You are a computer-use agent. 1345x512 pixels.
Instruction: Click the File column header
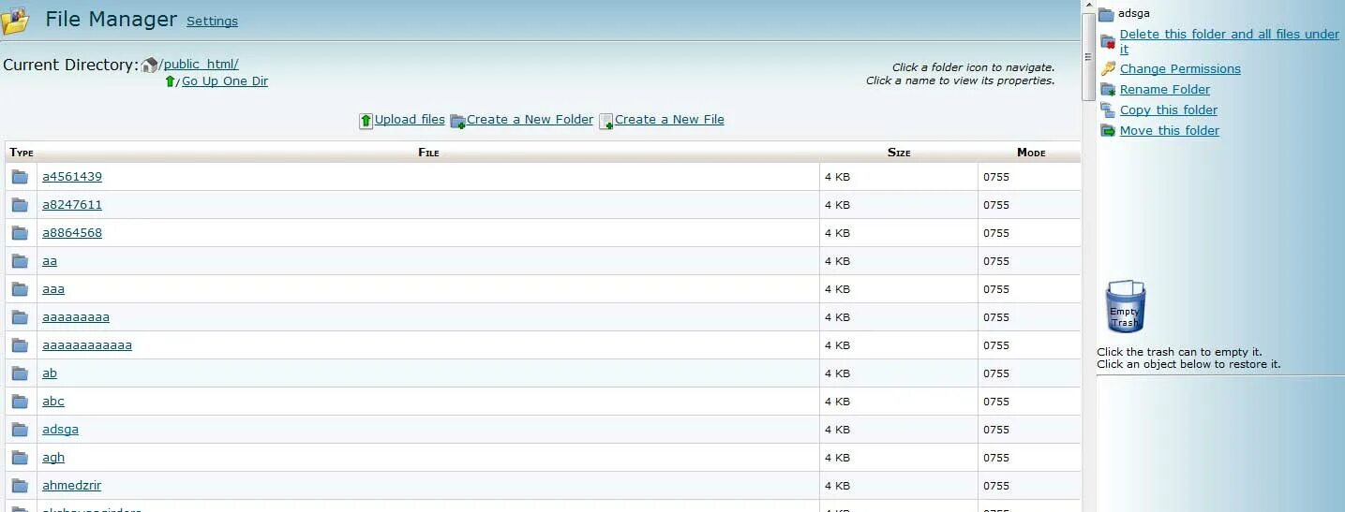coord(428,153)
